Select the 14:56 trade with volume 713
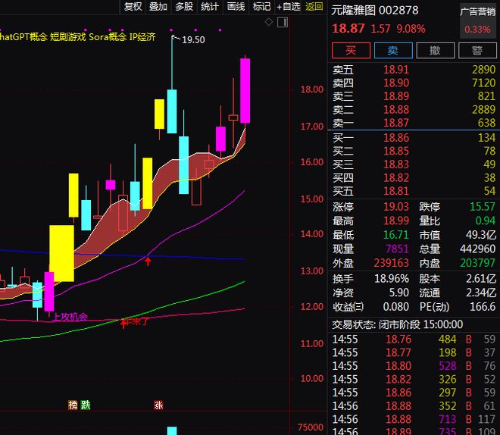500x435 pixels. point(414,419)
